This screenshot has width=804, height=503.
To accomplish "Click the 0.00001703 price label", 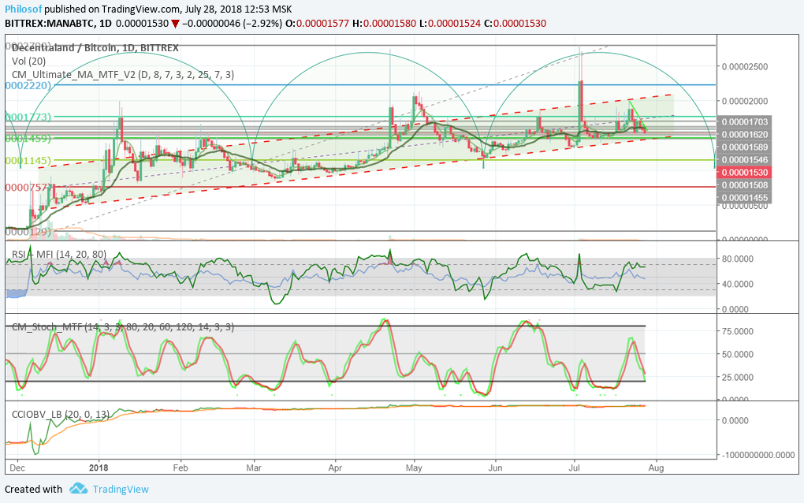I will tap(744, 121).
